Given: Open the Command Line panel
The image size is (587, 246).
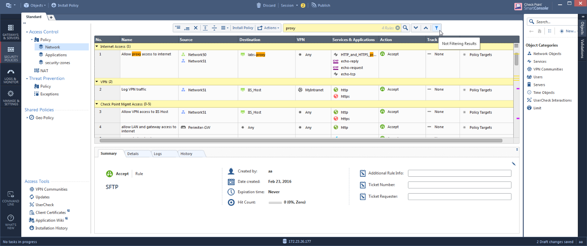Looking at the screenshot, I should coord(11,198).
